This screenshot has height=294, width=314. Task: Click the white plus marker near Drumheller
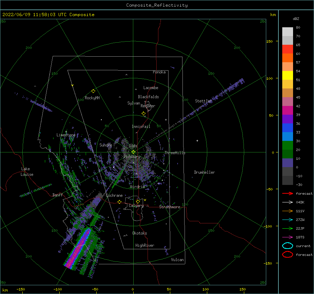(x=197, y=141)
